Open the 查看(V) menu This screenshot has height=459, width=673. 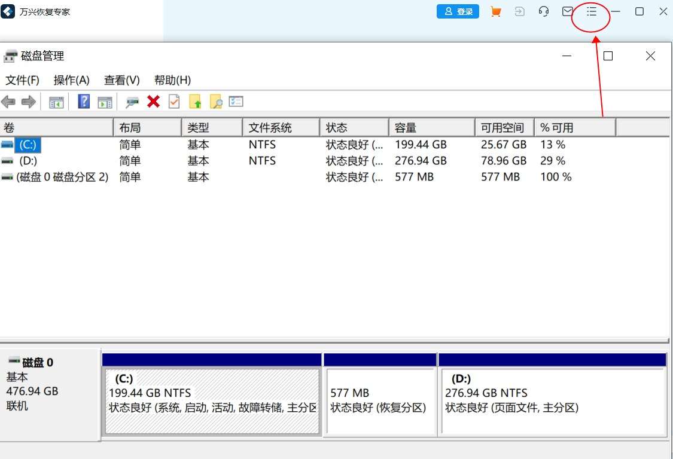point(122,80)
